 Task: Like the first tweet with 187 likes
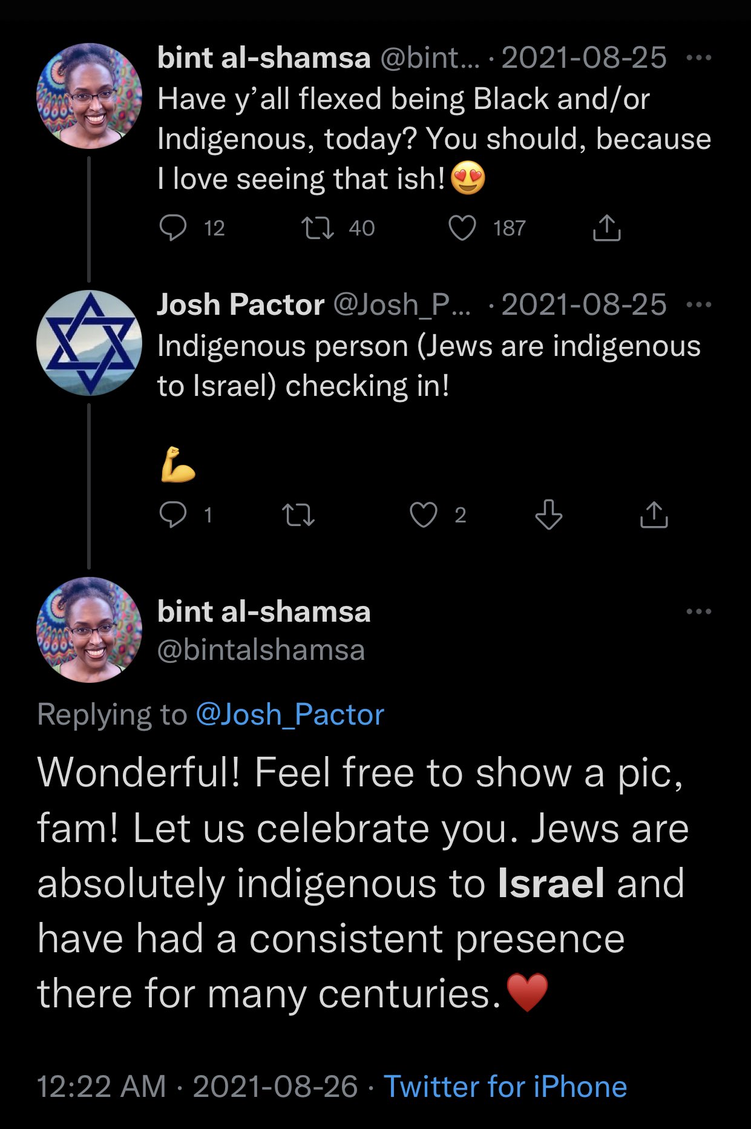pyautogui.click(x=462, y=228)
